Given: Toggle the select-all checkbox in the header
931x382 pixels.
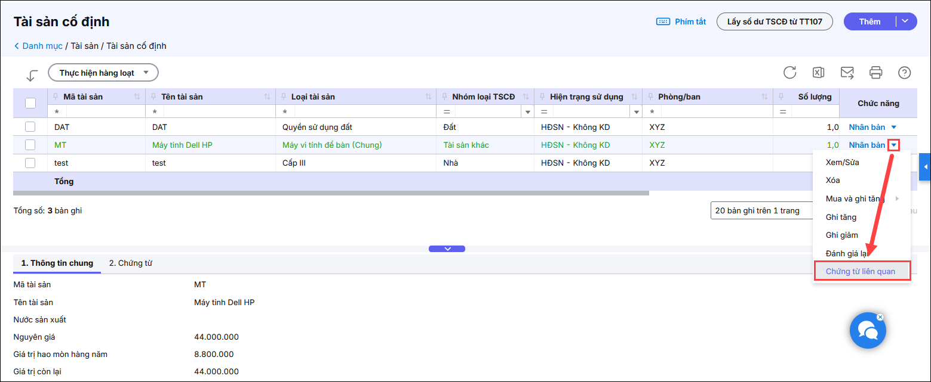Looking at the screenshot, I should (30, 103).
